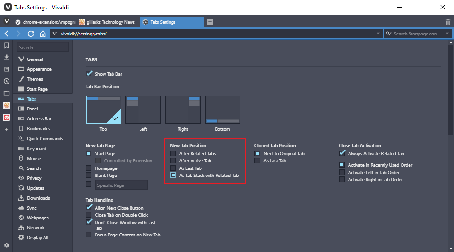The image size is (454, 252).
Task: Select After Related Tabs option
Action: click(x=173, y=153)
